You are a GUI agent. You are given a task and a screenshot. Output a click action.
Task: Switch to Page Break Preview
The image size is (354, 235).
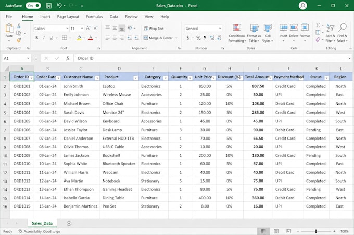288,231
